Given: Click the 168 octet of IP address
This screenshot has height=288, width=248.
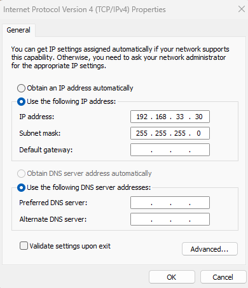Looking at the screenshot, I should [161, 117].
